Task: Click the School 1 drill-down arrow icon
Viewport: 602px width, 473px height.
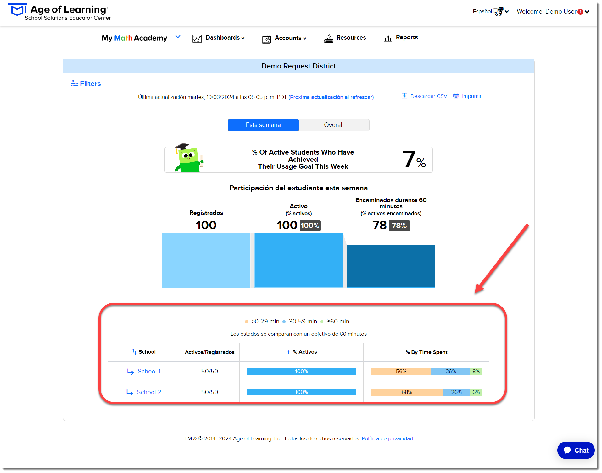Action: (130, 372)
